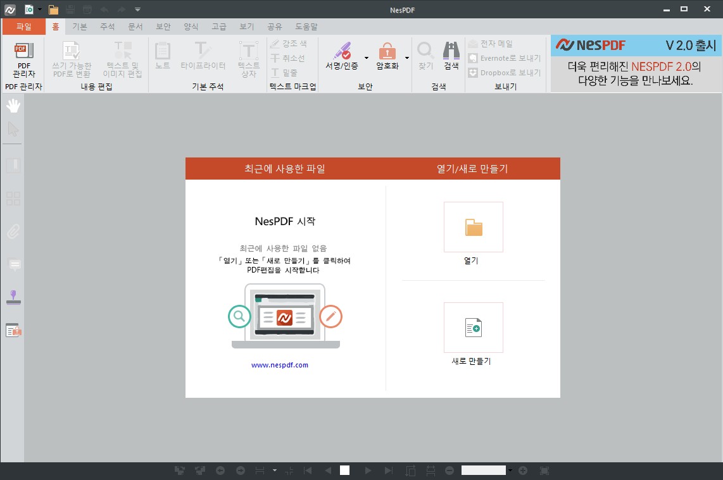
Task: Open the 파일 menu tab
Action: 24,27
